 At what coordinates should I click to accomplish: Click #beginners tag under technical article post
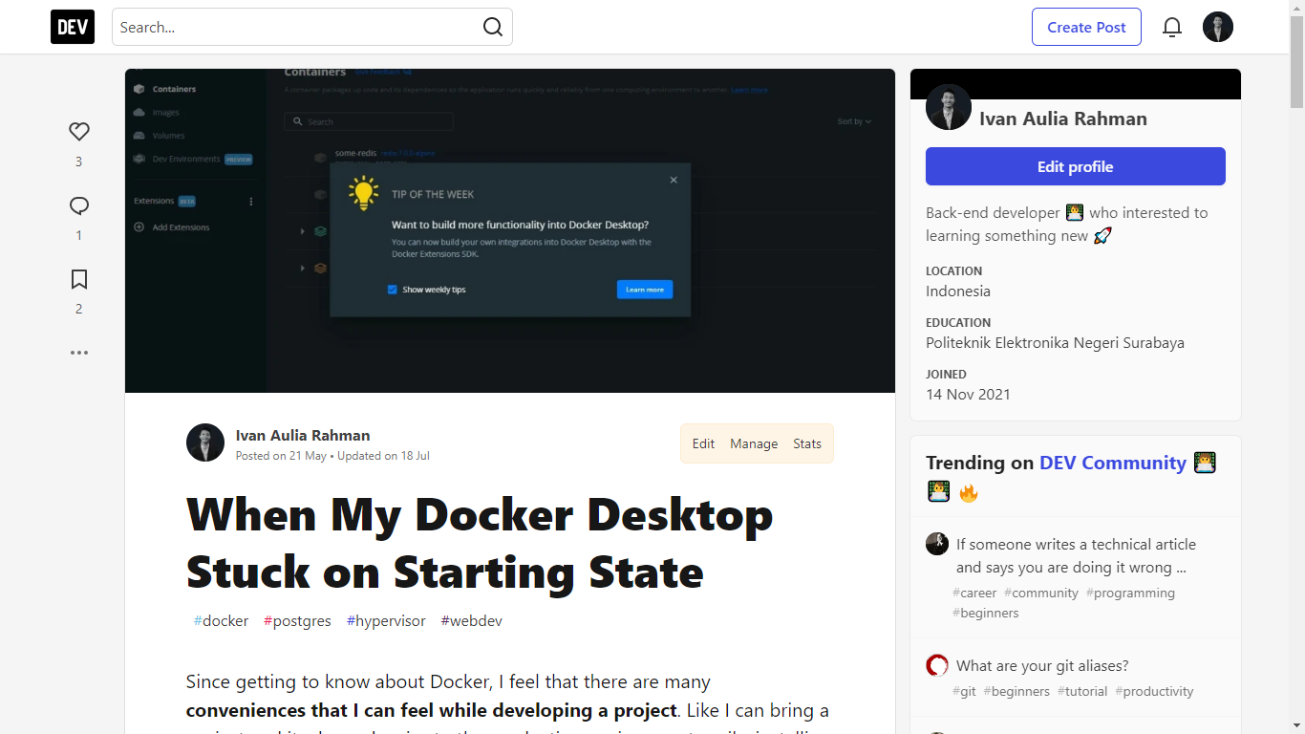point(986,613)
